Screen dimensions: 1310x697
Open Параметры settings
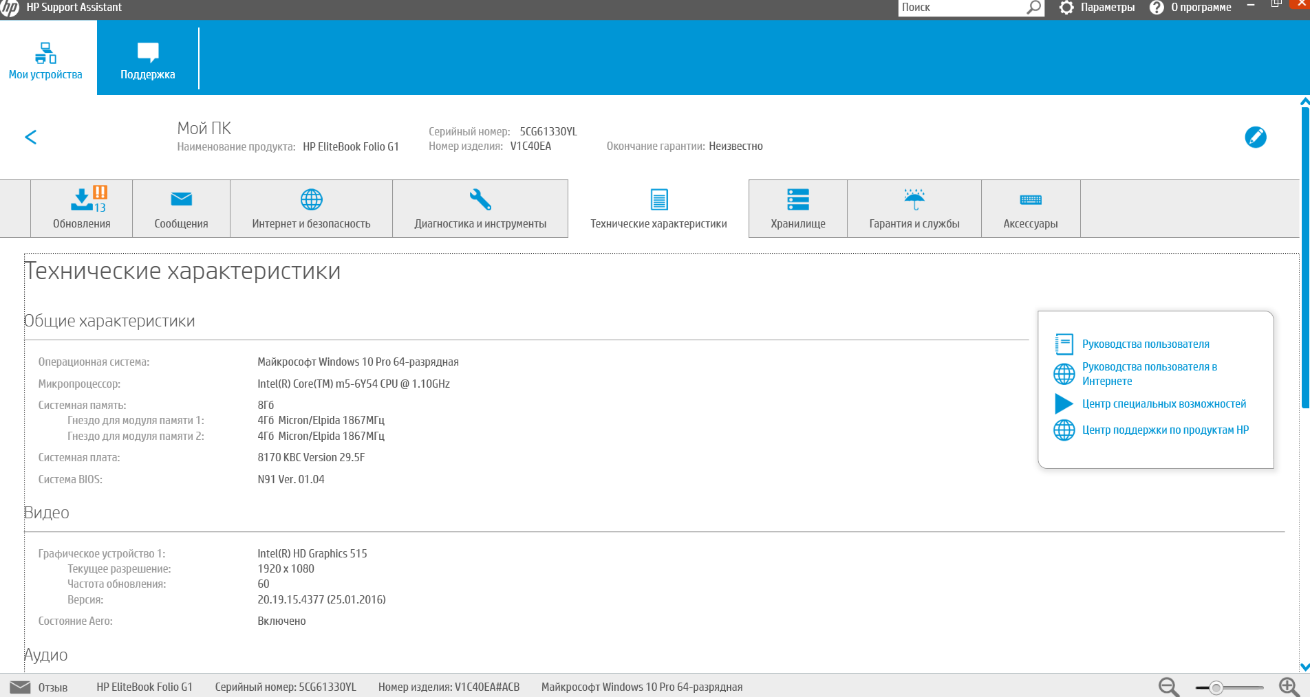click(x=1097, y=8)
